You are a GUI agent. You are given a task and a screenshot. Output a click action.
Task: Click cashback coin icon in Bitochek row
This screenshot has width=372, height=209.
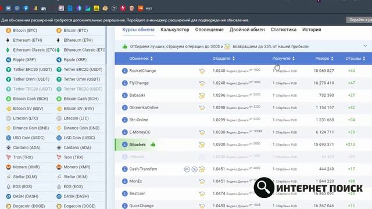tap(202, 145)
